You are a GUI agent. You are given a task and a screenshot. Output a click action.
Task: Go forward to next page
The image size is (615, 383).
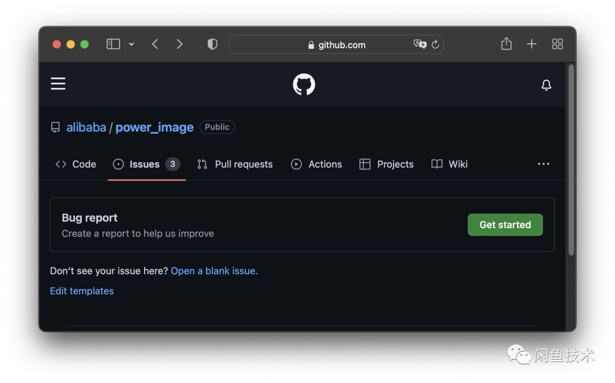coord(179,44)
